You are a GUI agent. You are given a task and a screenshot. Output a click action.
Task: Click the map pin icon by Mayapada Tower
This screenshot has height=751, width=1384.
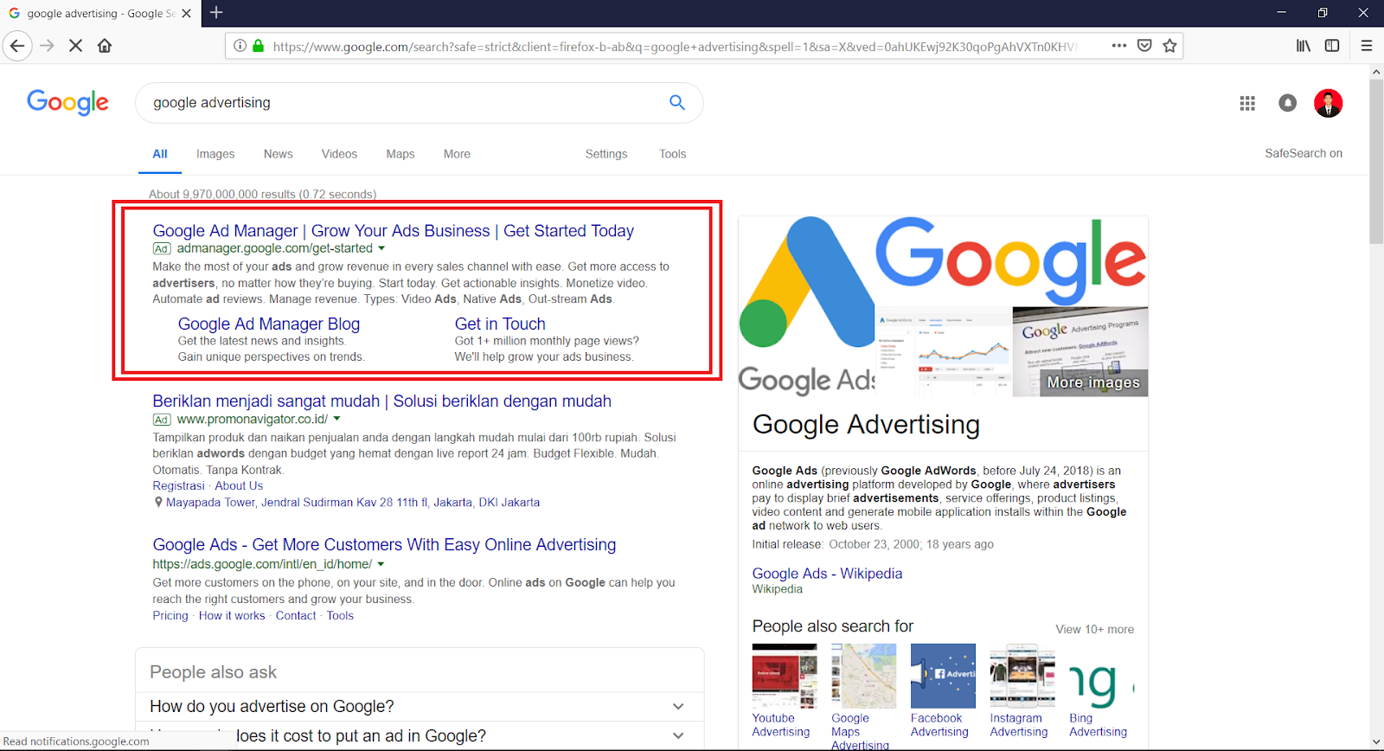(158, 502)
